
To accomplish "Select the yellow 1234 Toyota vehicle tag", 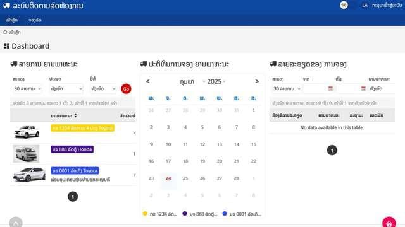I will click(82, 128).
